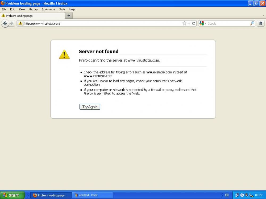Click the Google search input field
Viewport: 266px width, 199px height.
(228, 24)
